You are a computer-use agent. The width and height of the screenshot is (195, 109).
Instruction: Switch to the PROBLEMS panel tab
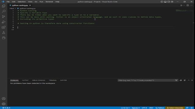click(x=14, y=80)
